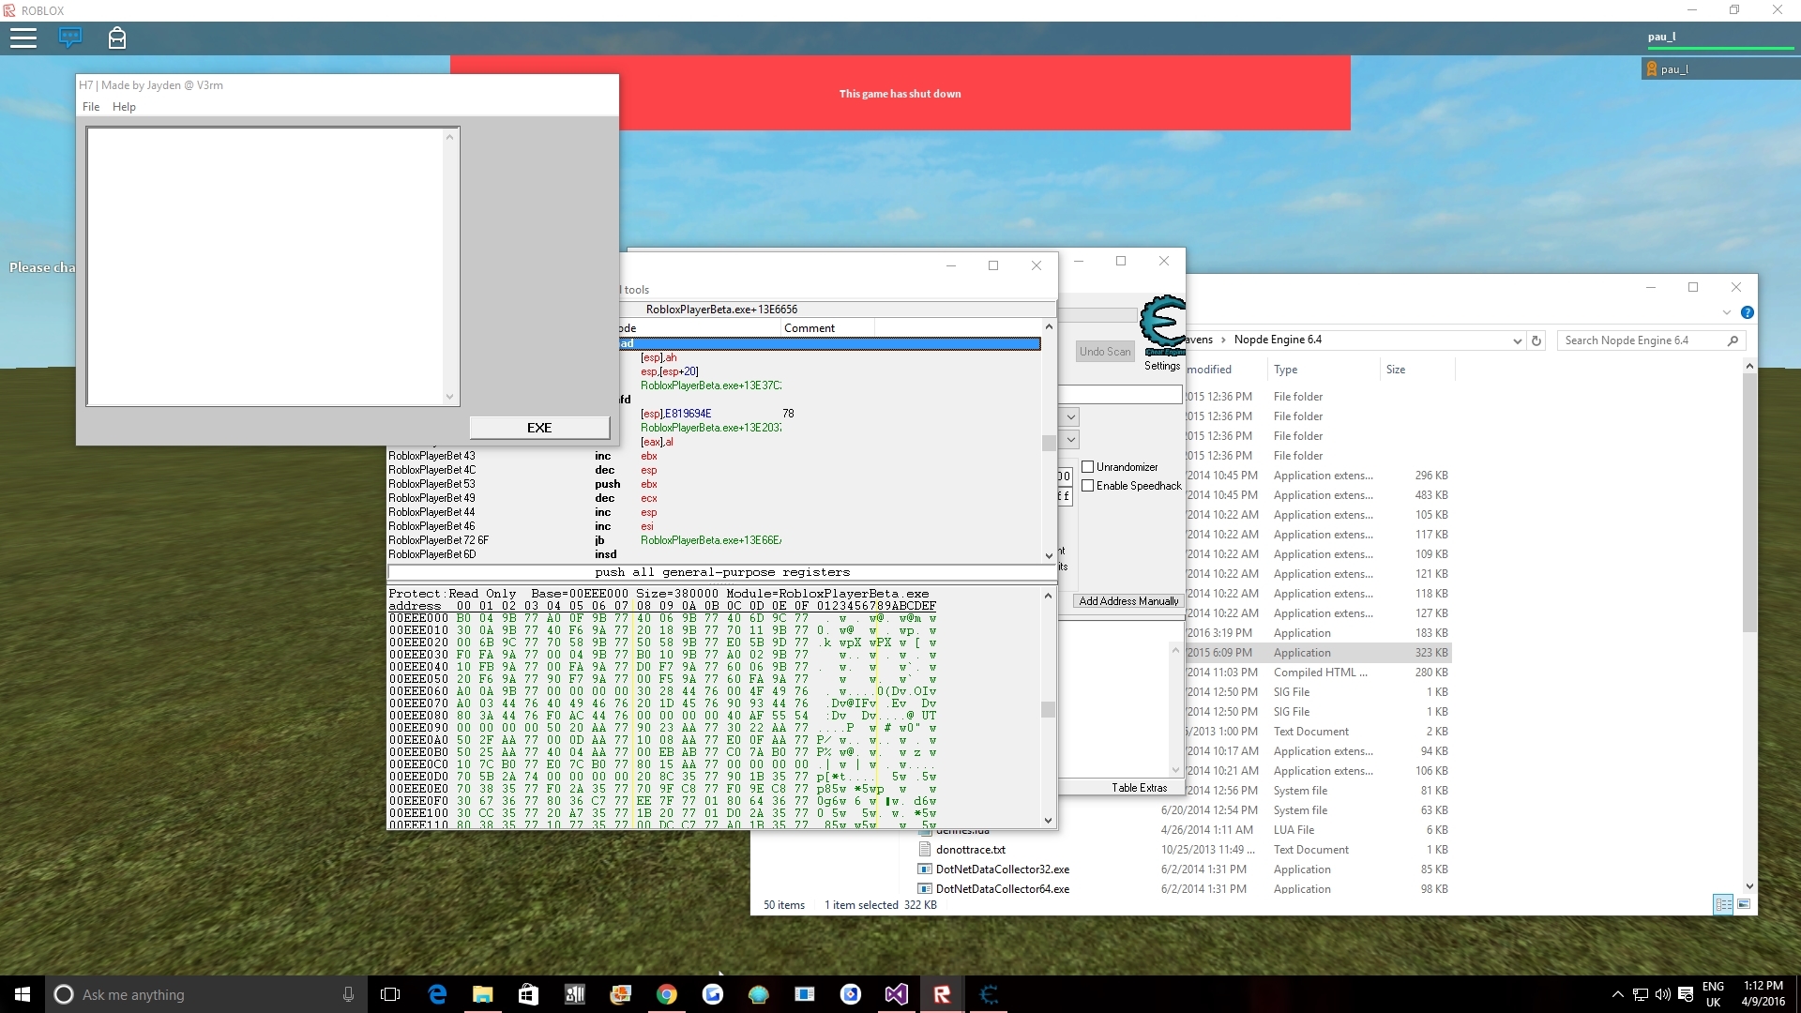Open Action Center notifications icon

(x=1686, y=994)
